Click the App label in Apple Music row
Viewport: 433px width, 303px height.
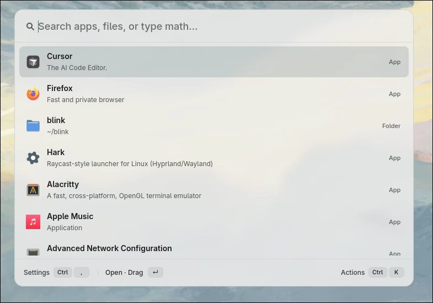pos(394,222)
